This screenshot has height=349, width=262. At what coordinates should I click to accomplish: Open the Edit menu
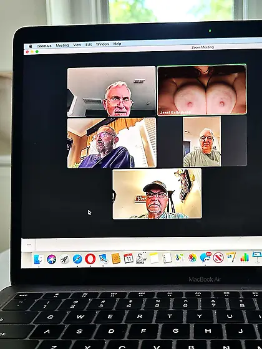click(x=89, y=44)
